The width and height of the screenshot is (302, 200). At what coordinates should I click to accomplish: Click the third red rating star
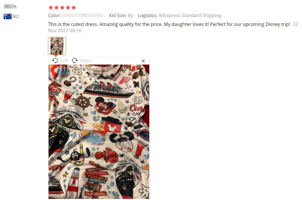62,7
